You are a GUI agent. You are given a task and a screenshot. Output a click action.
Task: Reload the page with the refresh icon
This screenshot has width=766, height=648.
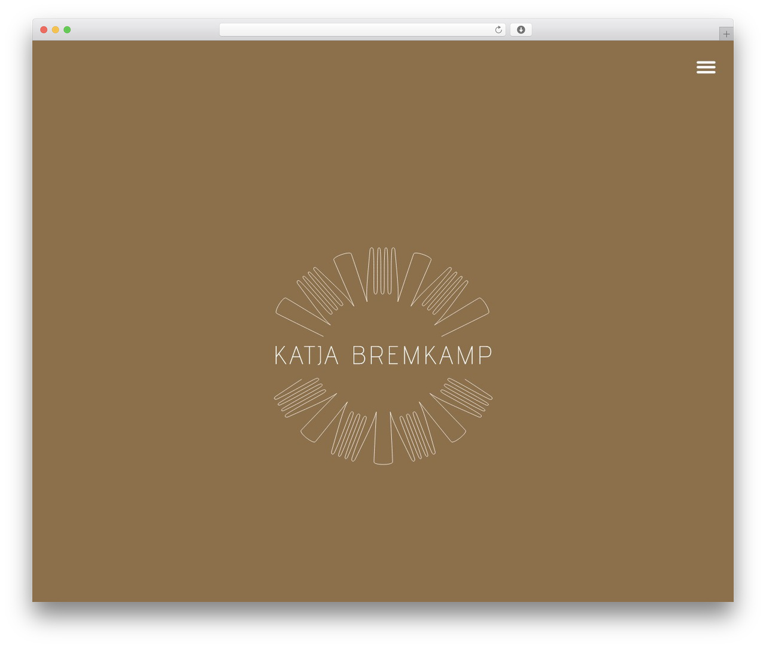(x=498, y=30)
